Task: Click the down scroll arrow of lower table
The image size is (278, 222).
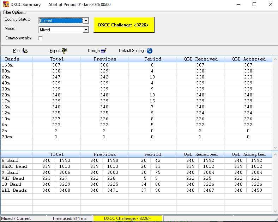Action: pos(275,211)
